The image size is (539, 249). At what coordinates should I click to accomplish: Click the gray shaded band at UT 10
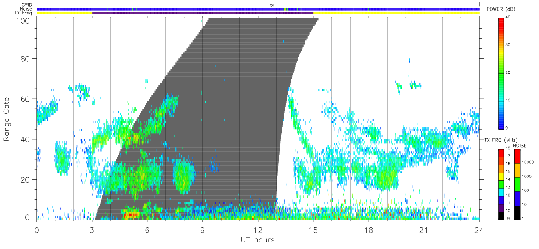pos(221,119)
